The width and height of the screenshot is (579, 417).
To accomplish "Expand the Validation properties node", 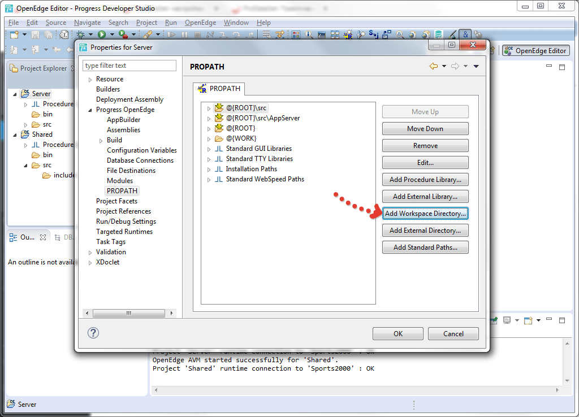I will (90, 253).
